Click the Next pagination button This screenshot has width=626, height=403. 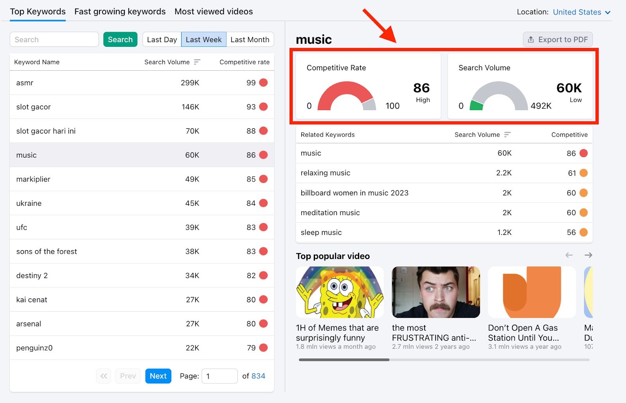[158, 376]
